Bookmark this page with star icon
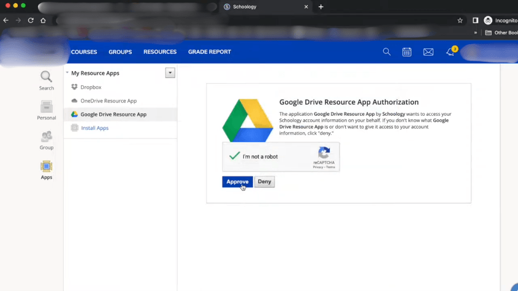Screen dimensions: 518x291 point(460,20)
